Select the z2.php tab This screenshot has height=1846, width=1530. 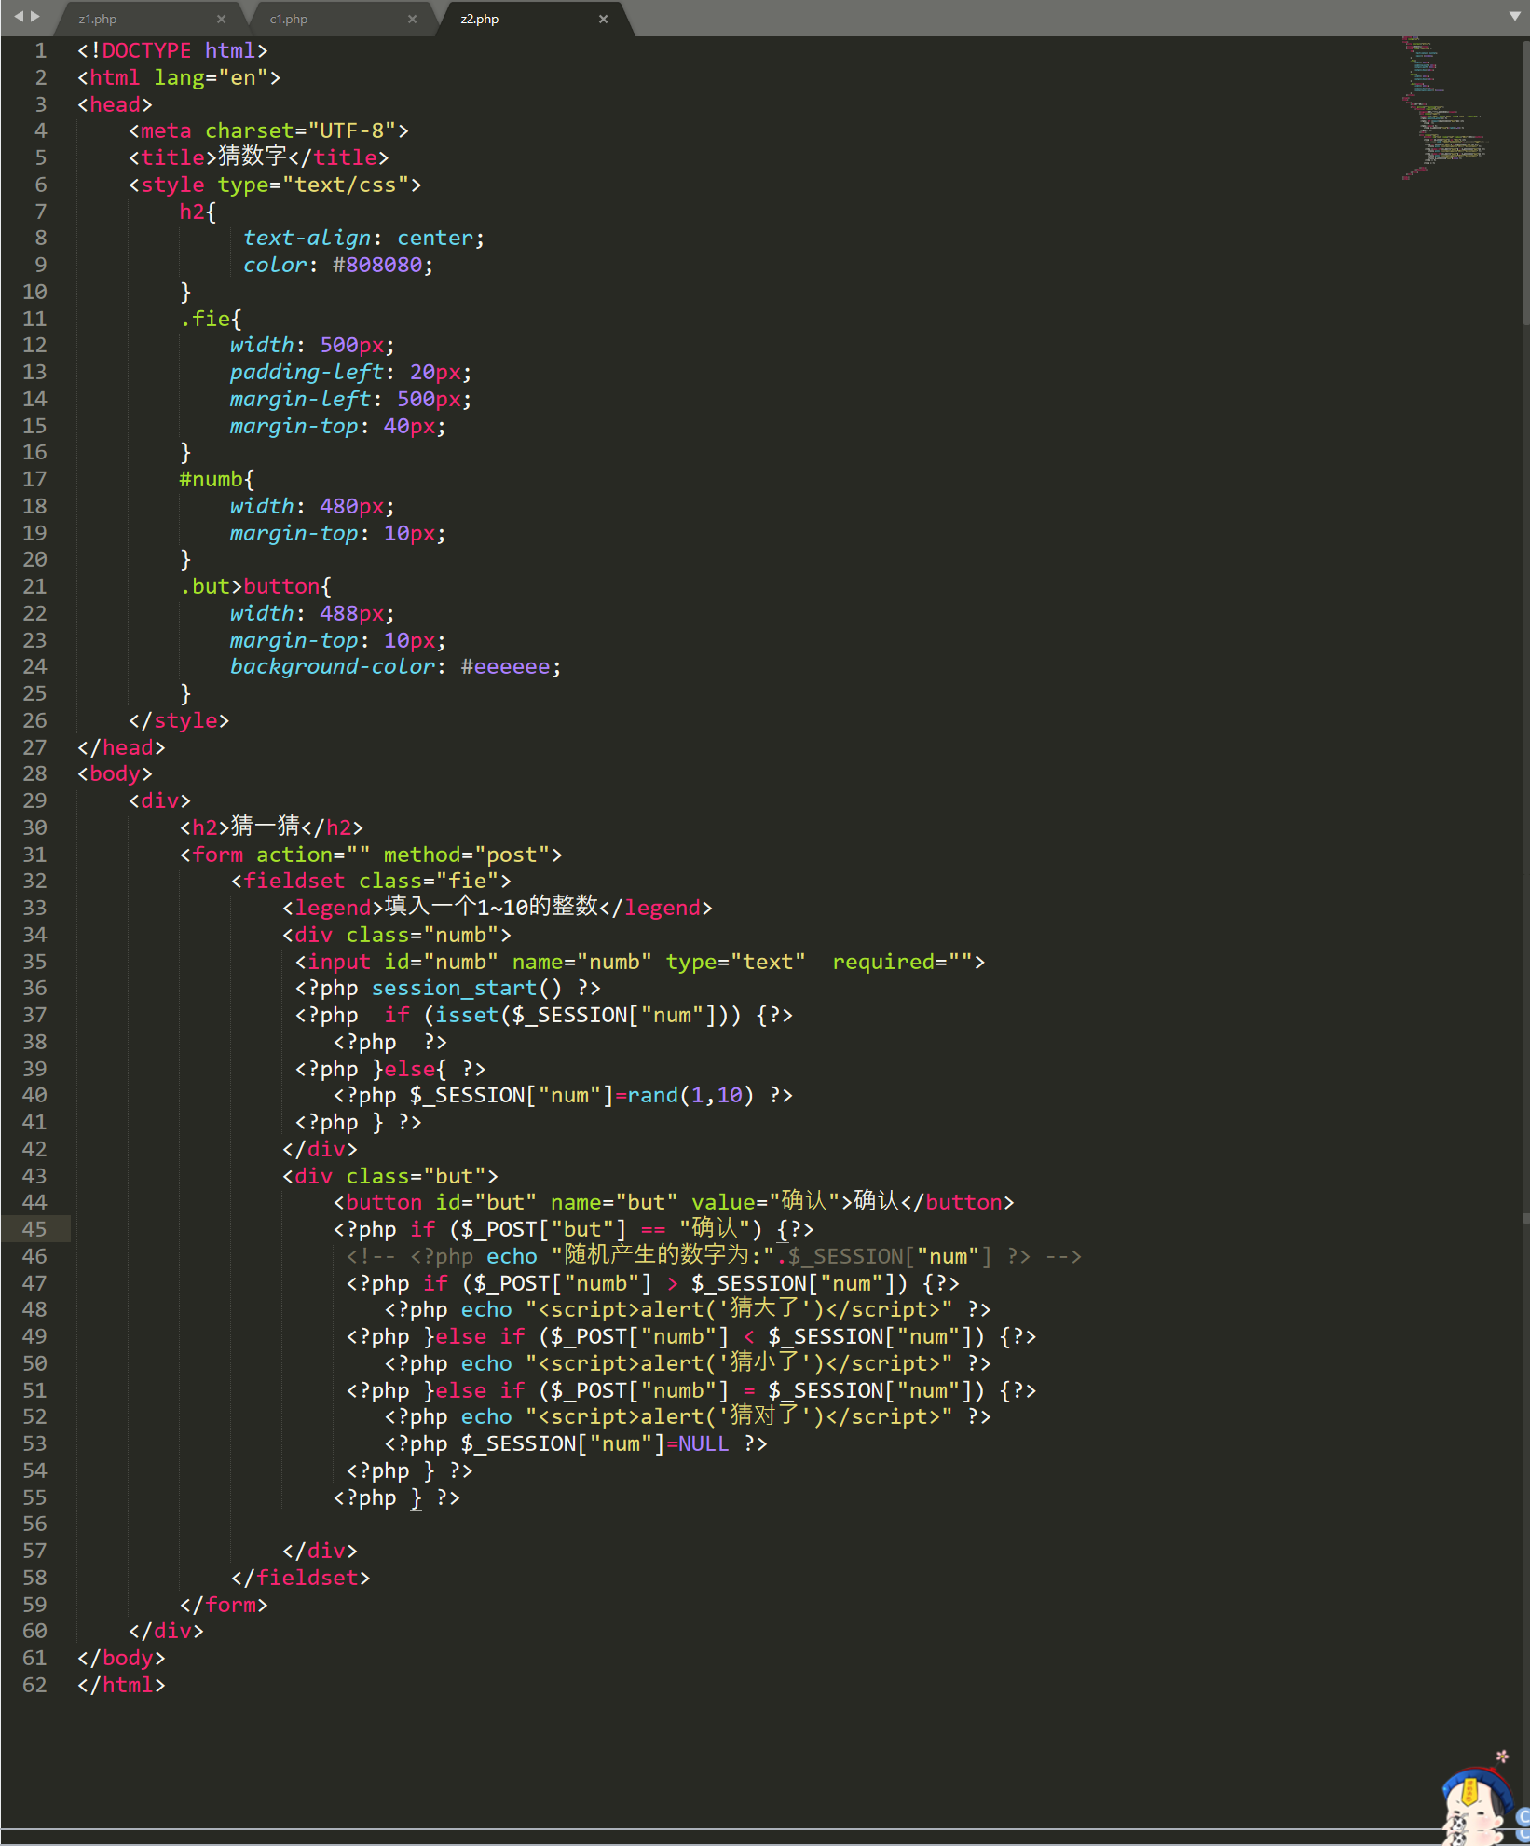click(x=480, y=19)
